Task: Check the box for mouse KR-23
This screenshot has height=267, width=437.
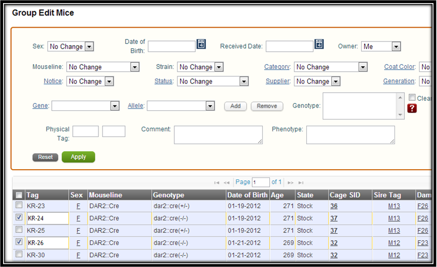Action: pyautogui.click(x=19, y=205)
